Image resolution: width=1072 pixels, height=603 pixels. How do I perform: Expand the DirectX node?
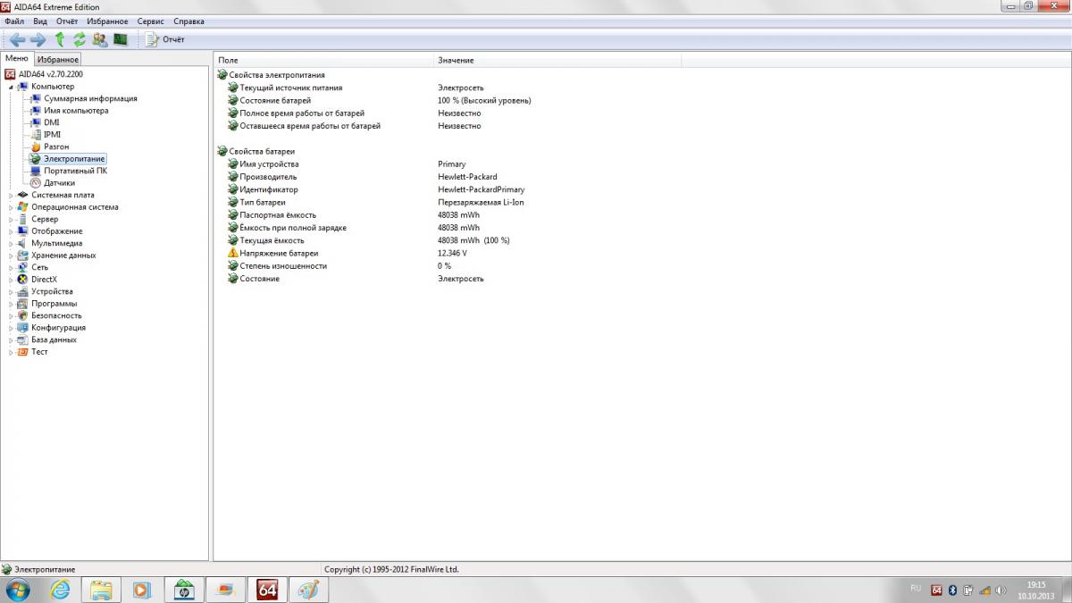[x=12, y=280]
